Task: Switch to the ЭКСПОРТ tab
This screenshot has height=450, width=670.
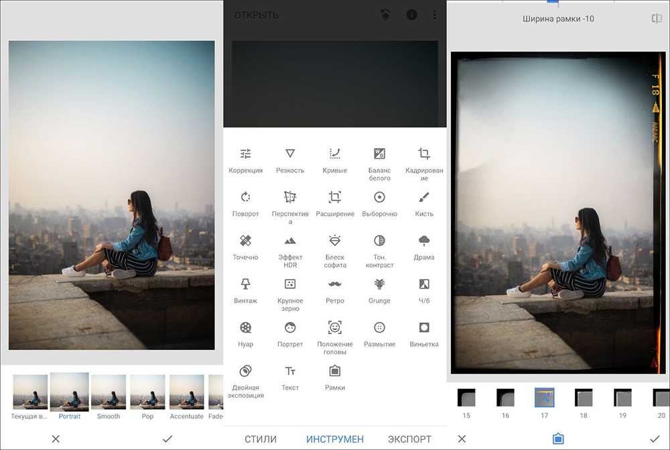Action: [x=409, y=439]
